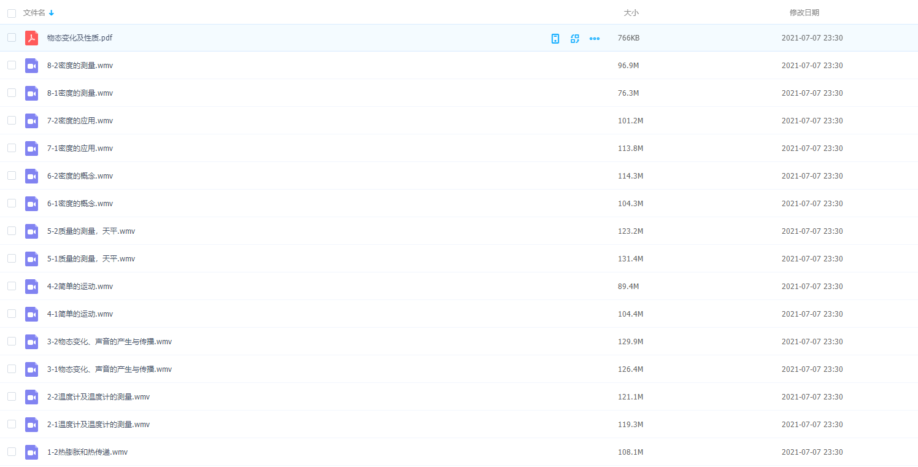Click the video icon for 4-1简单的运动.wmv

[x=31, y=314]
